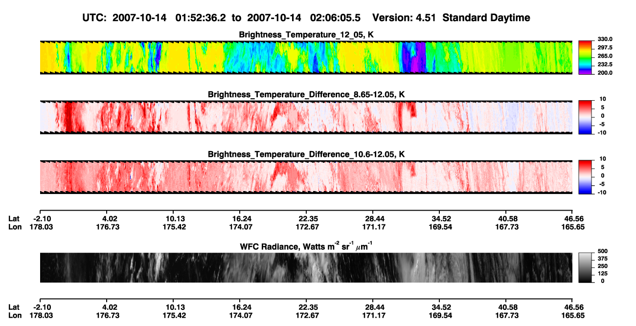Click the 297.5 colorbar tick label
The image size is (636, 326).
[605, 48]
